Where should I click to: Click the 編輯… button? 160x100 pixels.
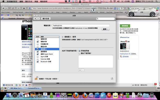point(105,29)
